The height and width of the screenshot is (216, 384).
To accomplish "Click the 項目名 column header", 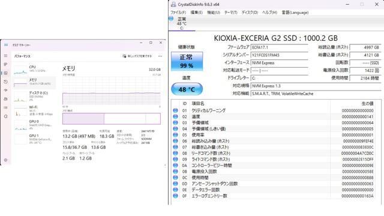I will (198, 104).
